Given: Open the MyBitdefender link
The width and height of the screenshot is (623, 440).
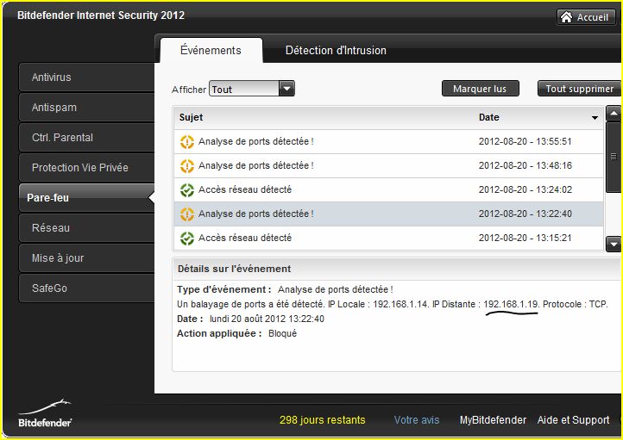Looking at the screenshot, I should (493, 420).
